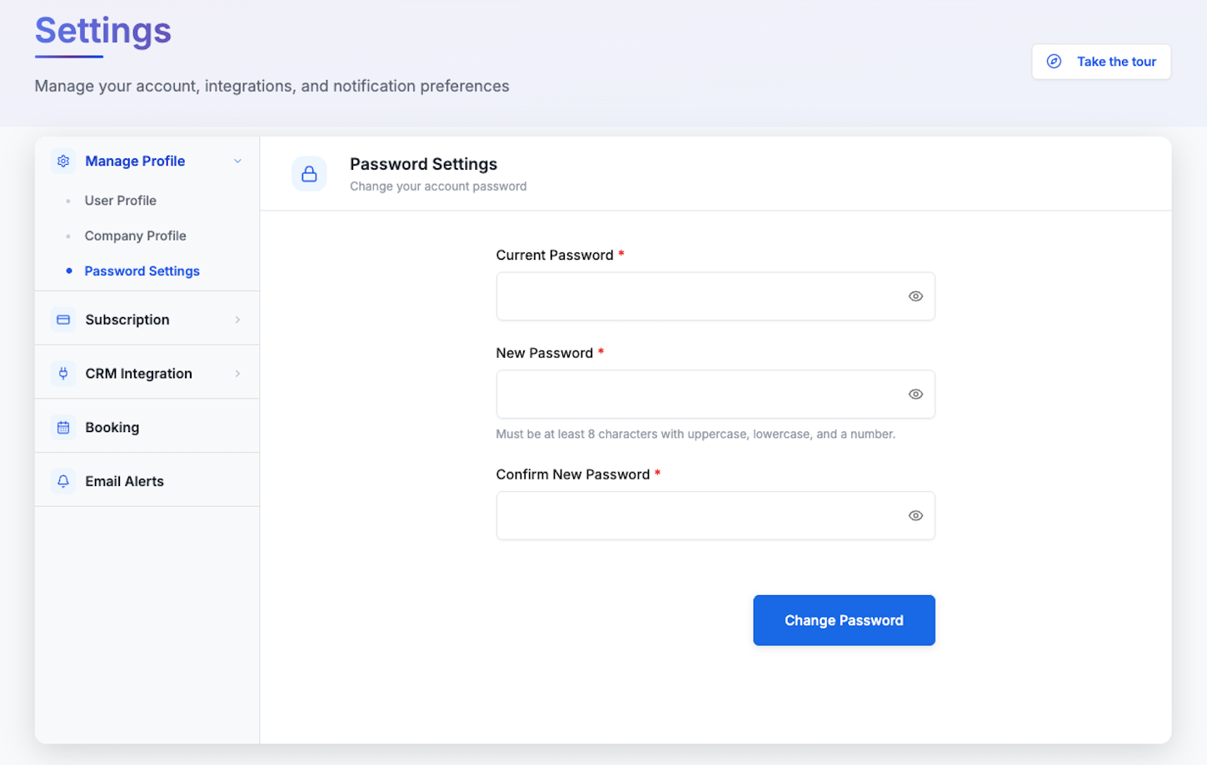Viewport: 1207px width, 765px height.
Task: Click the Confirm New Password input
Action: [x=716, y=516]
